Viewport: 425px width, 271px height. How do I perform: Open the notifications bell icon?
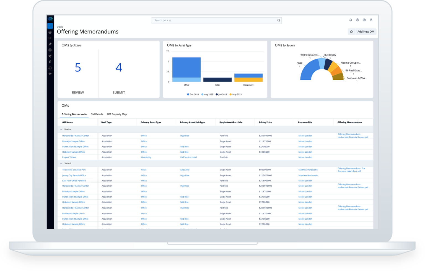click(351, 20)
